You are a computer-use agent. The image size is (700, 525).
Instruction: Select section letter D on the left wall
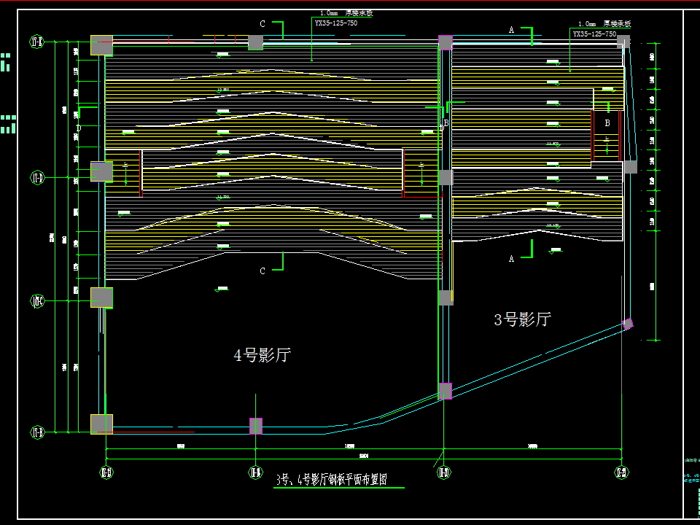[79, 128]
